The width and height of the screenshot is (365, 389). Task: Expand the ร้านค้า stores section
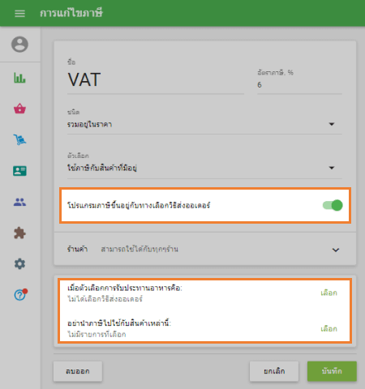point(205,249)
